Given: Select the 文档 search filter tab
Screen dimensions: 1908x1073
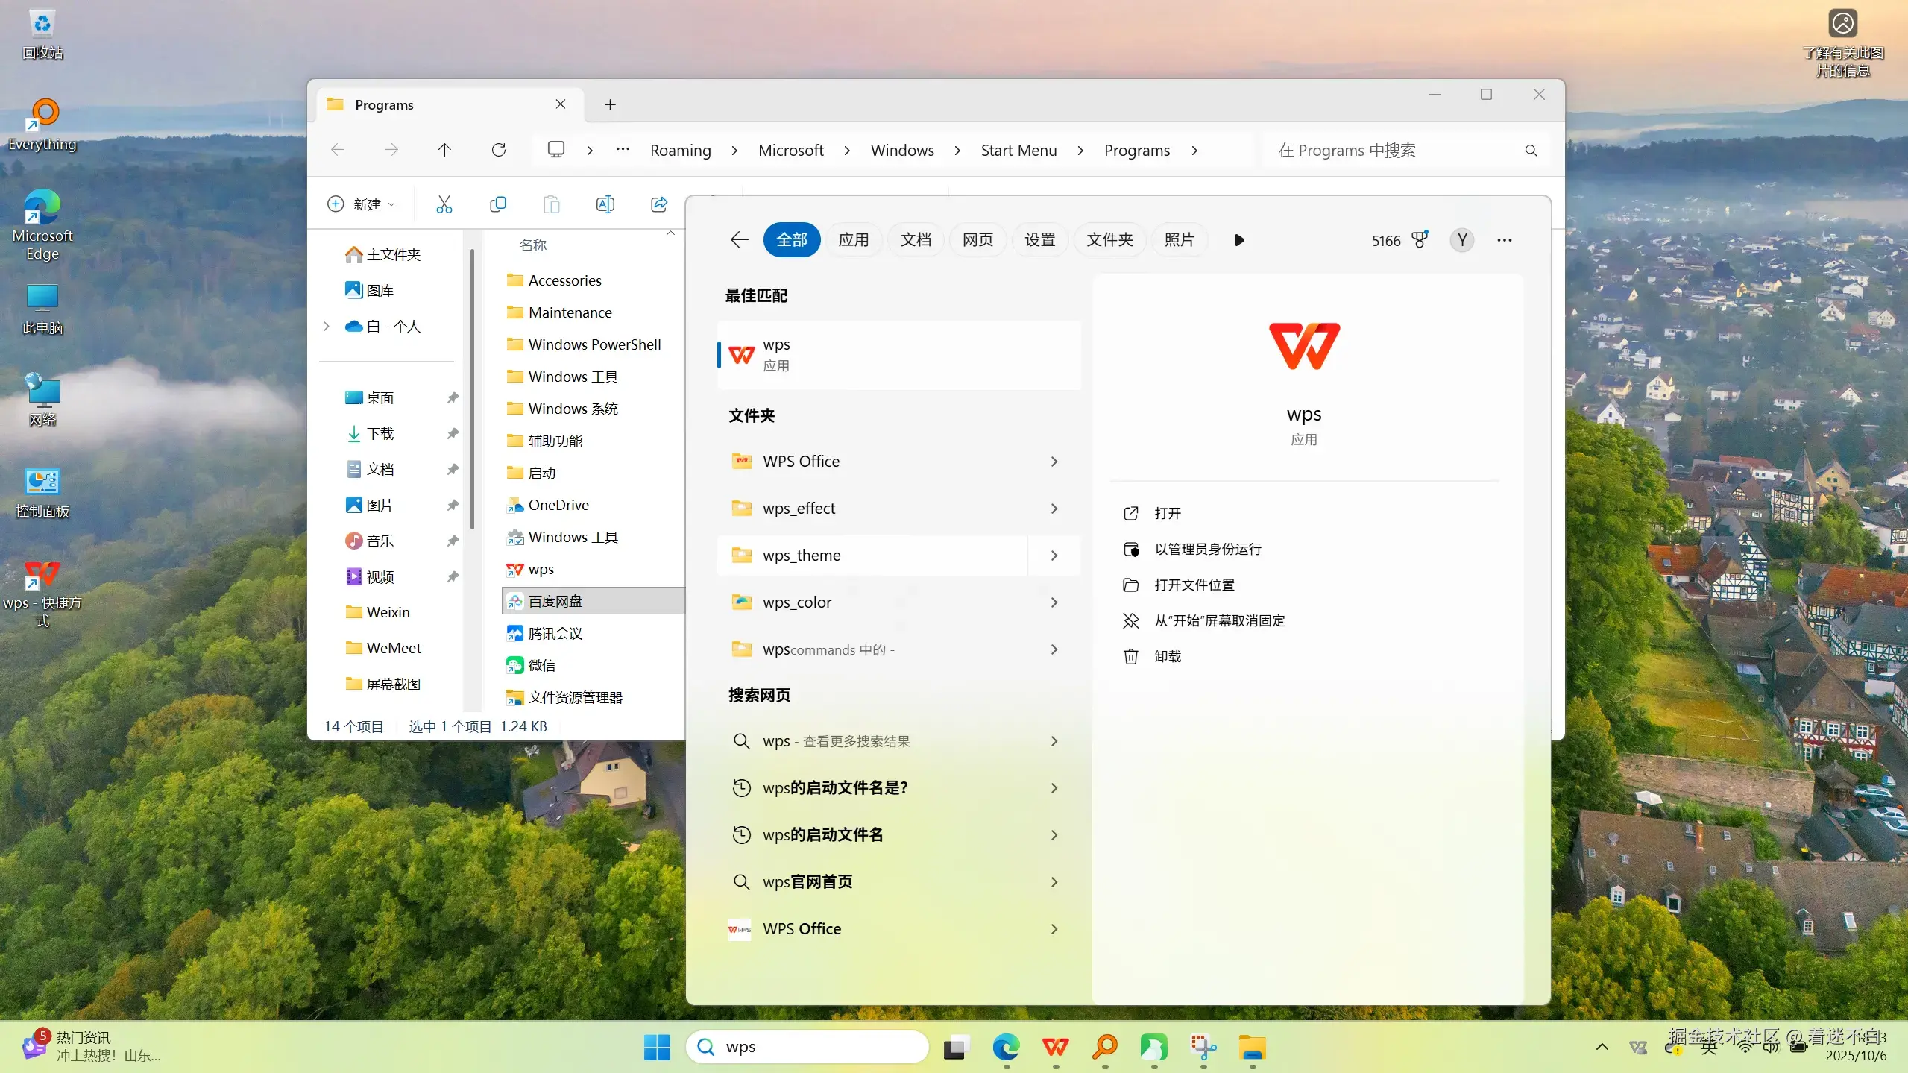Looking at the screenshot, I should (x=915, y=240).
